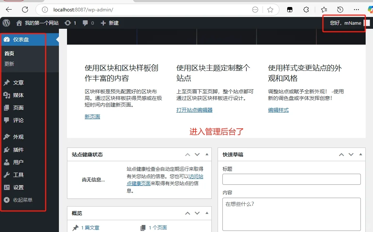Bookmark the page with the star icon

[x=271, y=10]
